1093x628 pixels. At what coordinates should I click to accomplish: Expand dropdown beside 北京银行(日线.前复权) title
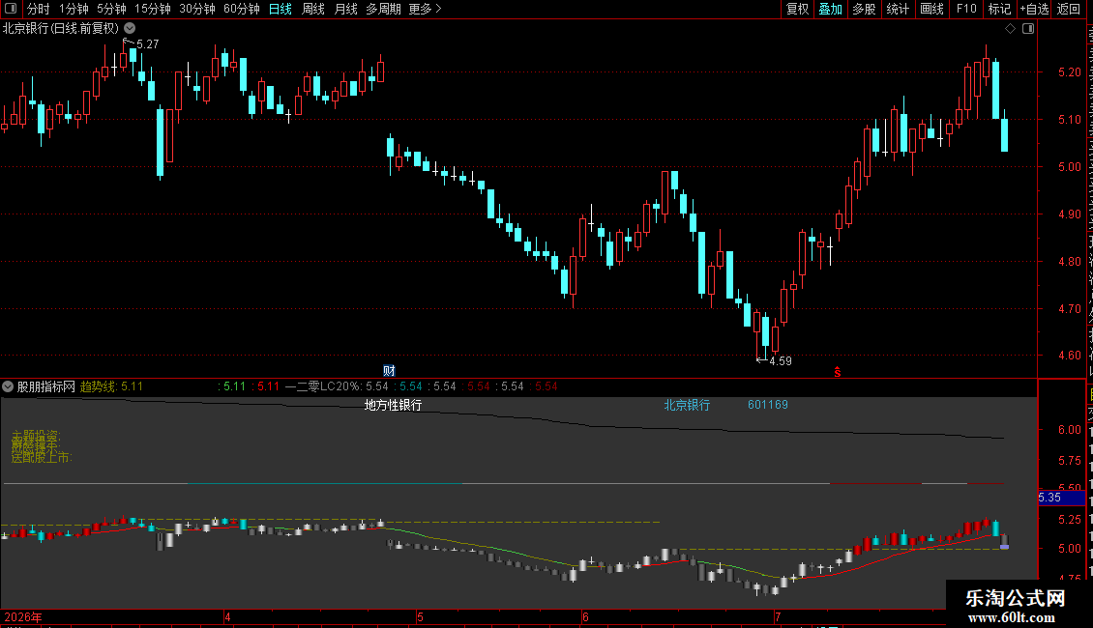(x=130, y=29)
